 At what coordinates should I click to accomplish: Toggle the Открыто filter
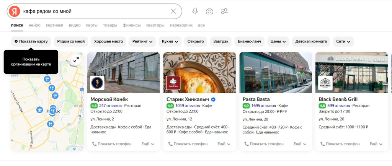pos(196,41)
